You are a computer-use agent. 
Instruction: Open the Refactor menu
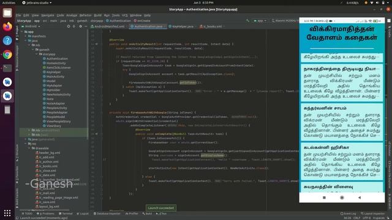[x=86, y=15]
